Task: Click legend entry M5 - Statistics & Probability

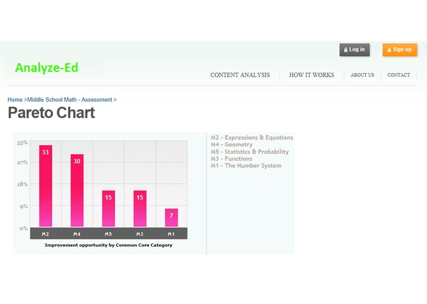Action: click(249, 151)
